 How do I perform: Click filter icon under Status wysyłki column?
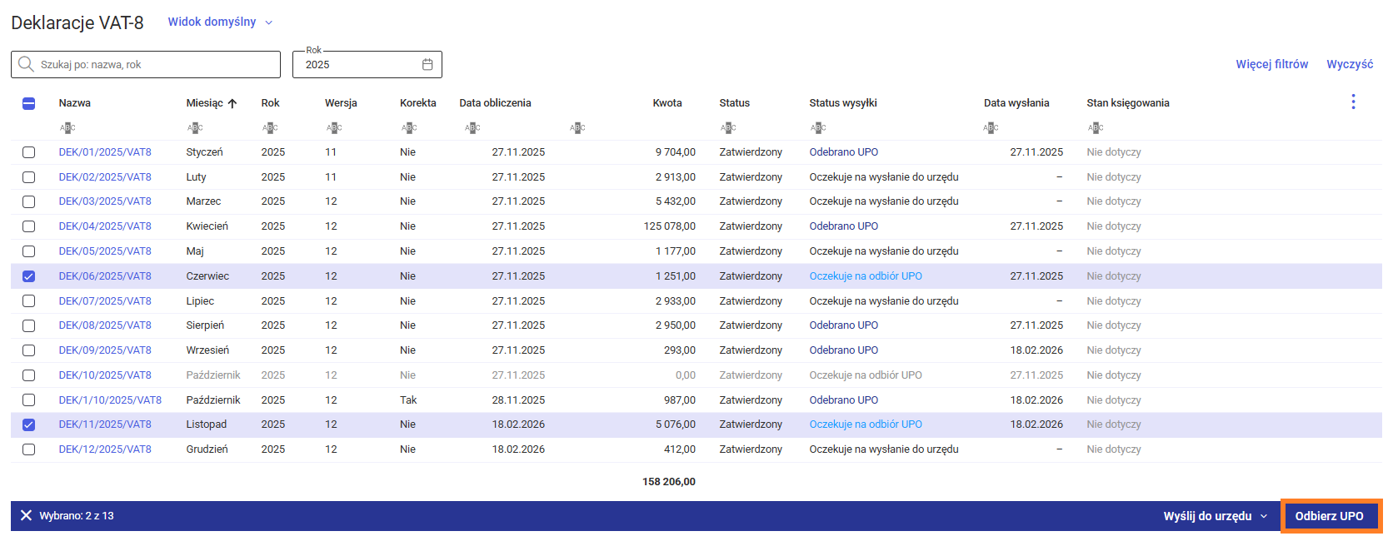pos(818,127)
